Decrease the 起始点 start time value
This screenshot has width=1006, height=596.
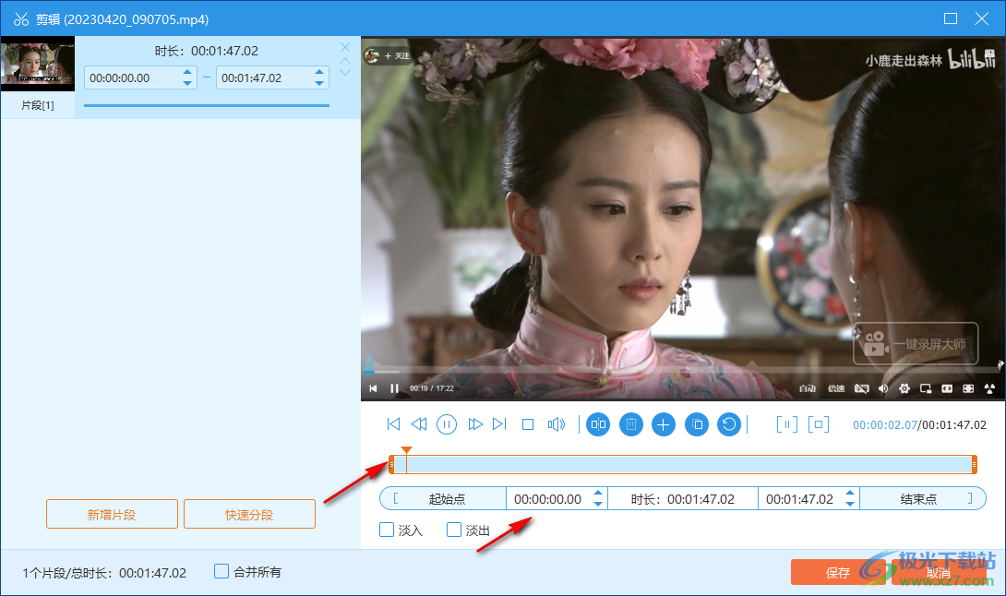(598, 505)
